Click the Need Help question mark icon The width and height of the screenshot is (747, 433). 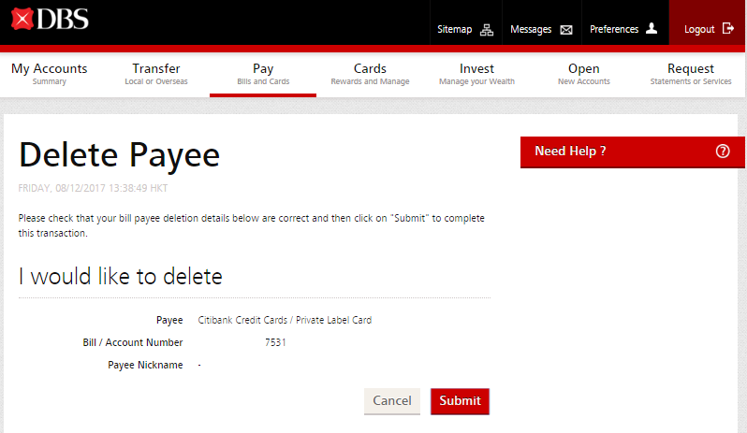point(722,152)
